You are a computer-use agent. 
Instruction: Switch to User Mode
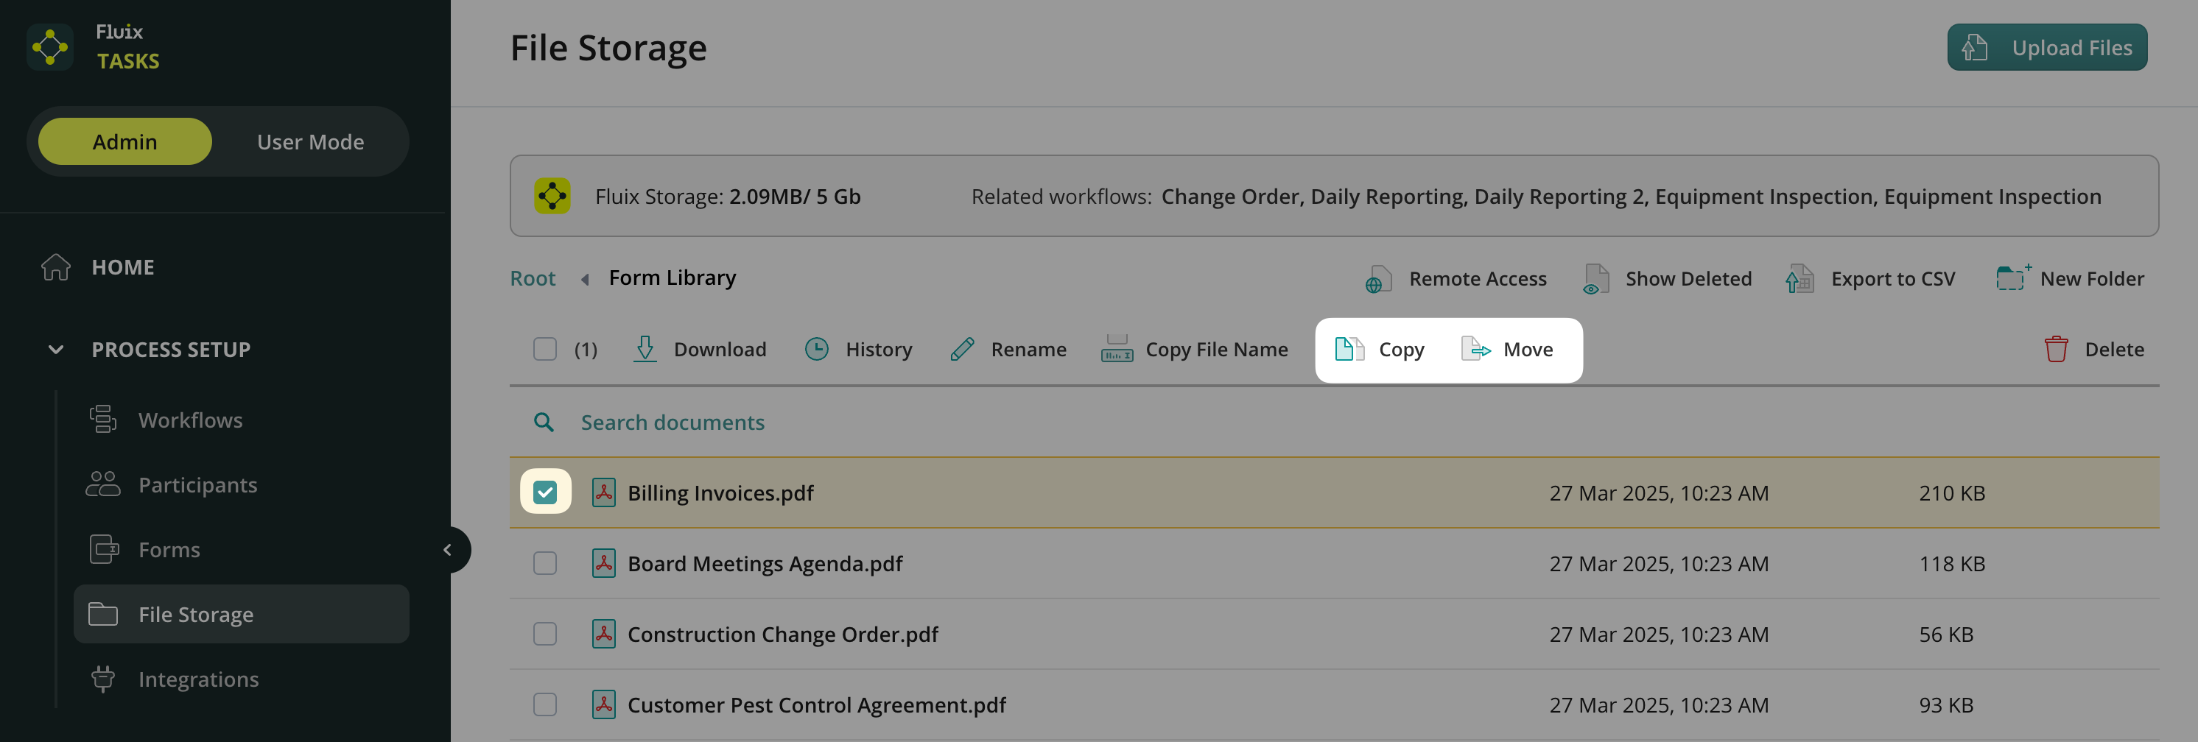[309, 141]
